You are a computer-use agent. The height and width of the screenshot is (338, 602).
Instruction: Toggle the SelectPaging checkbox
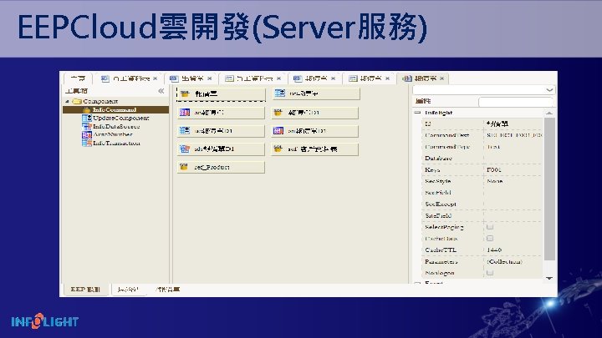(x=490, y=227)
